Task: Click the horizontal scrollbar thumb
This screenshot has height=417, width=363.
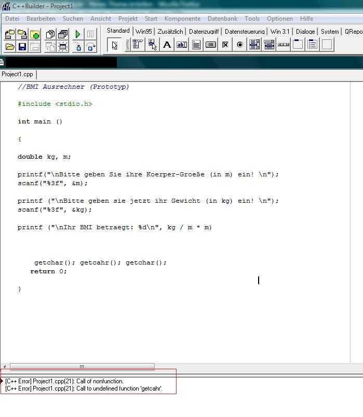Action: [82, 367]
